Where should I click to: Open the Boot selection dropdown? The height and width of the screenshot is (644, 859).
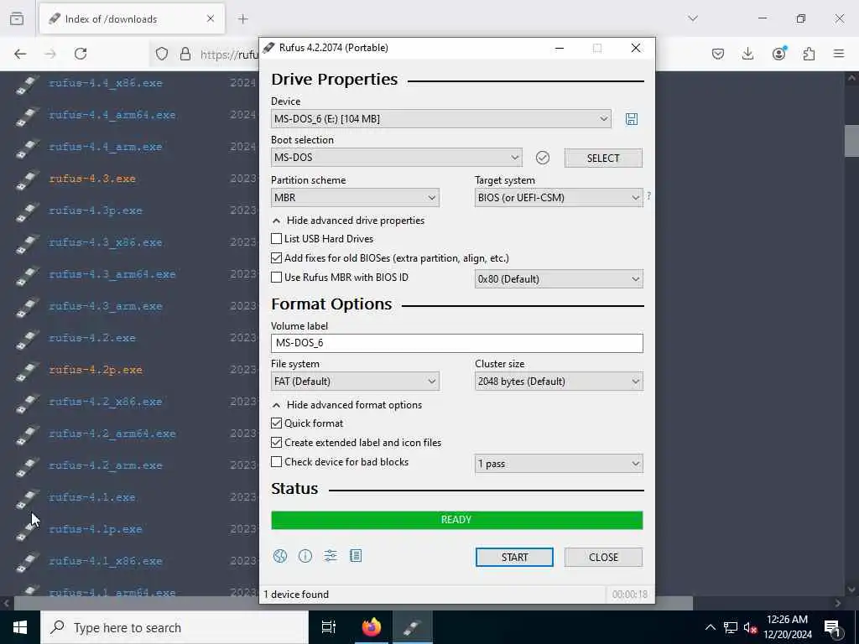click(x=397, y=158)
